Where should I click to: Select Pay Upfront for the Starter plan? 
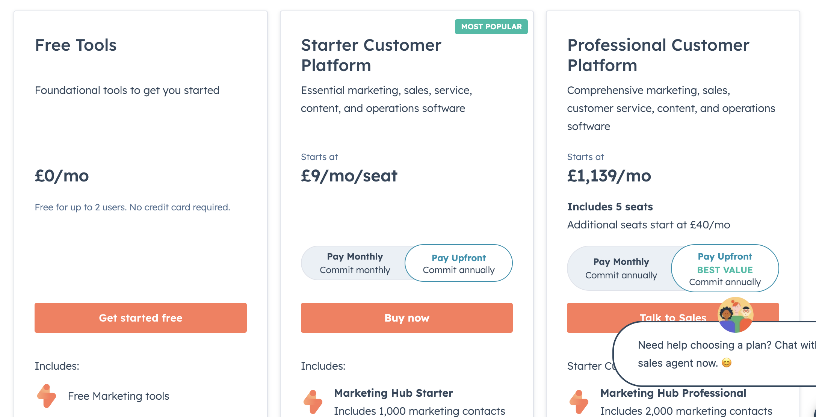[x=459, y=263]
